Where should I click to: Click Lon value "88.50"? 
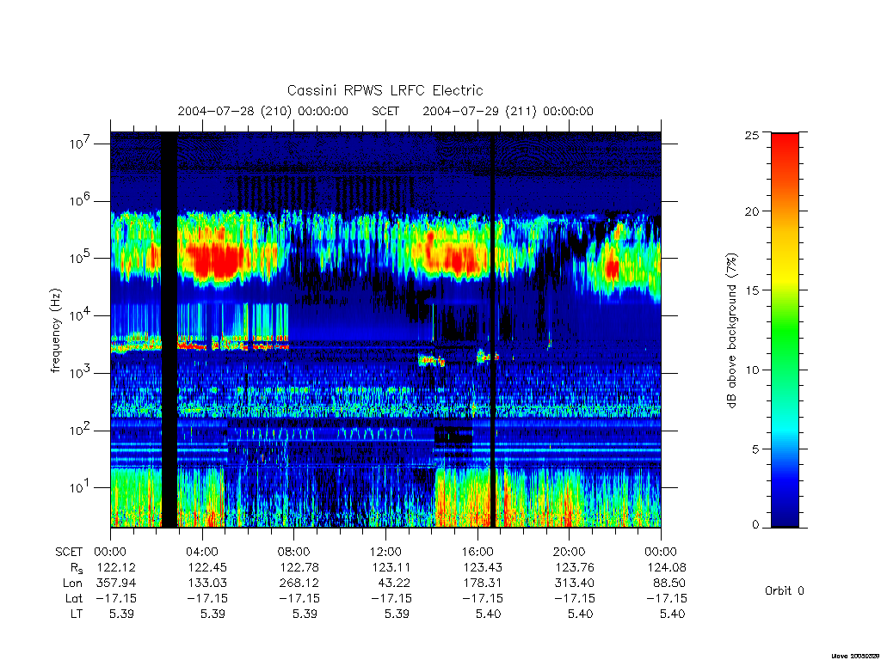[669, 583]
